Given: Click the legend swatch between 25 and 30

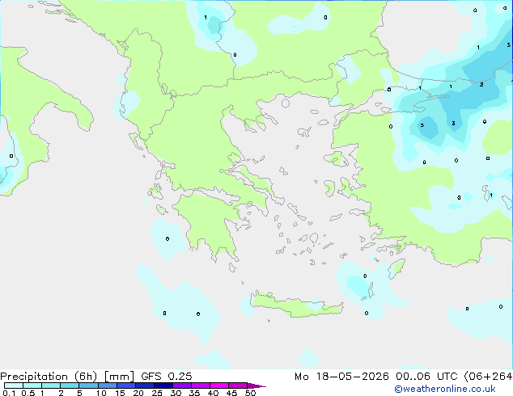Looking at the screenshot, I should 163,385.
